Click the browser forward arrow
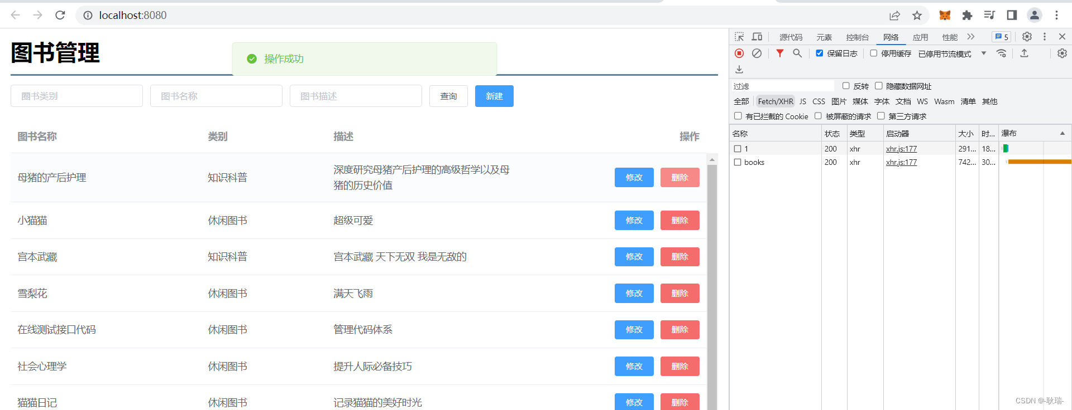The width and height of the screenshot is (1072, 410). tap(37, 15)
